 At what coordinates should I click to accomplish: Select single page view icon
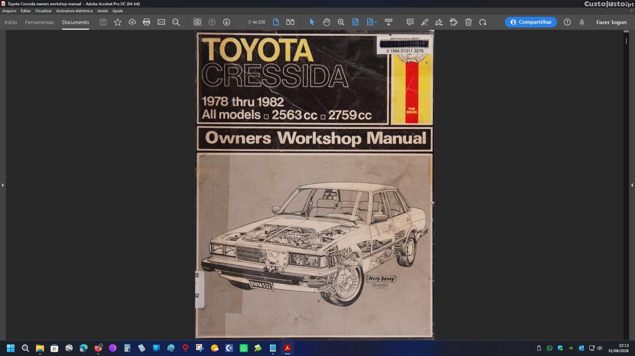pos(276,22)
